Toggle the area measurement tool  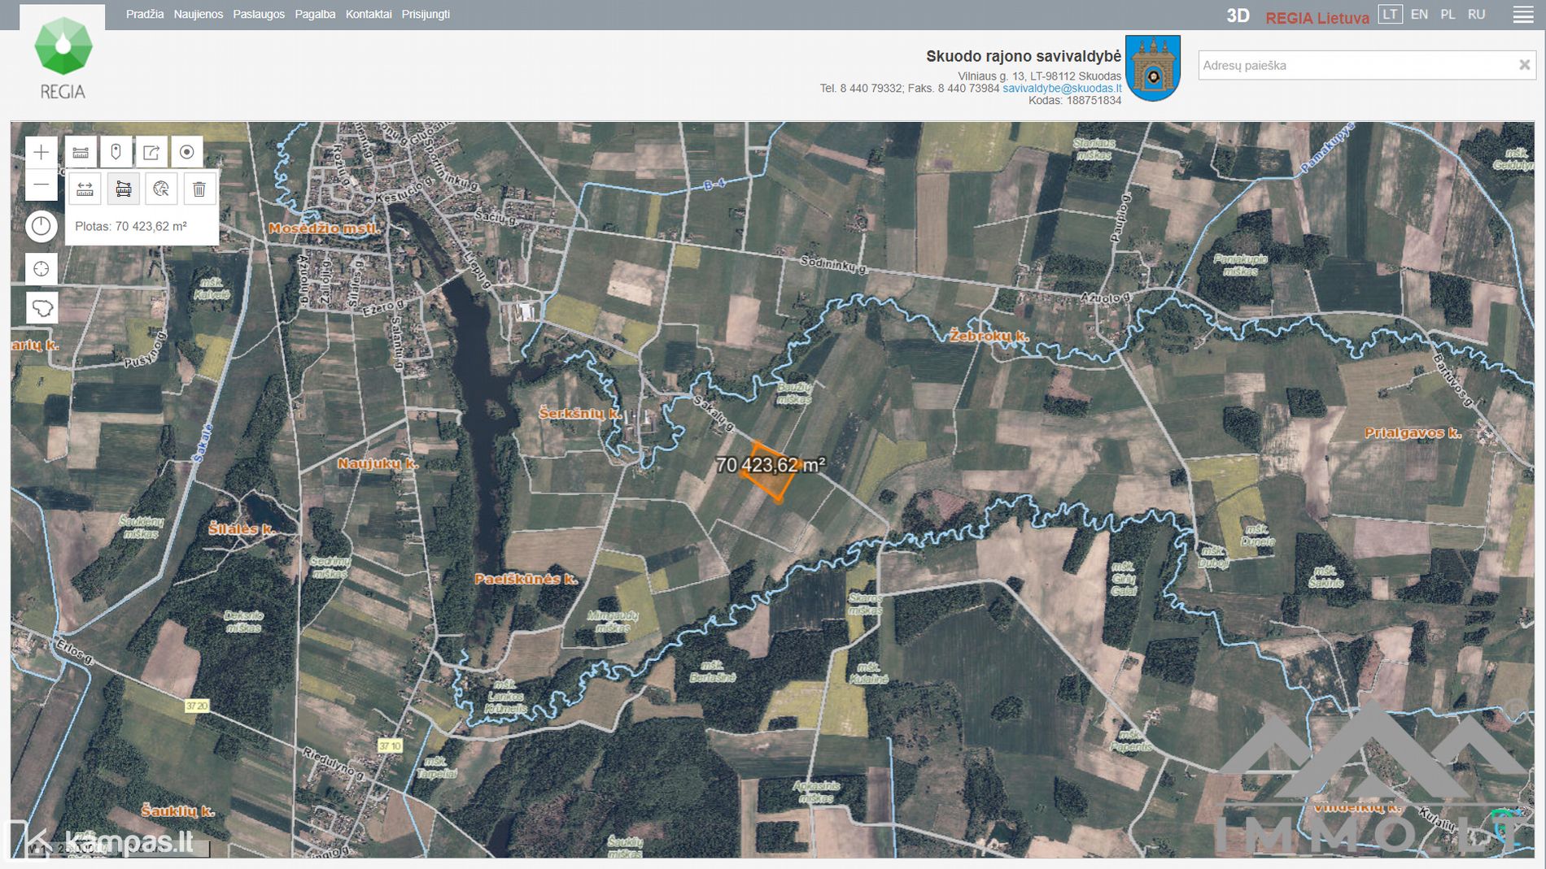pyautogui.click(x=124, y=189)
